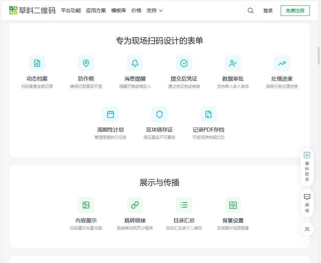Image resolution: width=321 pixels, height=263 pixels.
Task: Open the 跳转链接 chain link icon
Action: click(135, 205)
